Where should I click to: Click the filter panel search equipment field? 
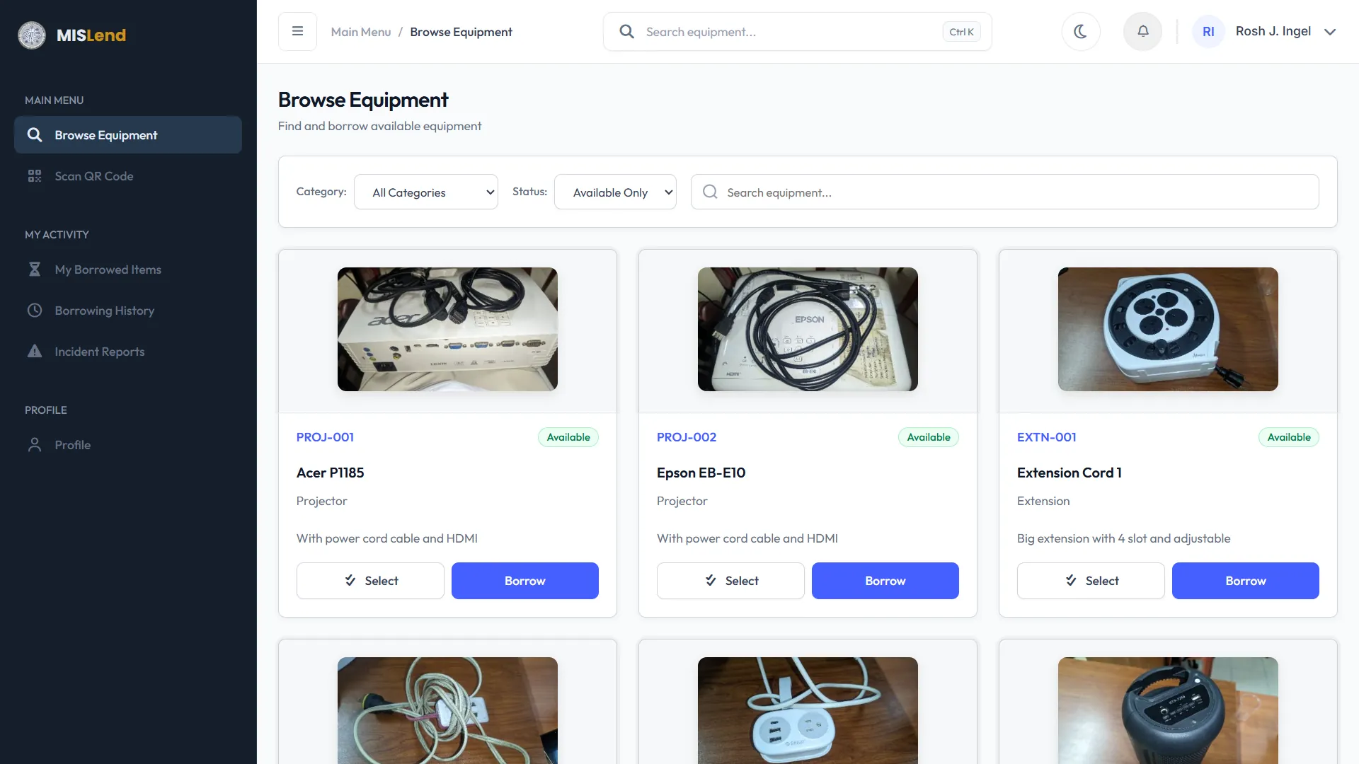[x=1005, y=192]
